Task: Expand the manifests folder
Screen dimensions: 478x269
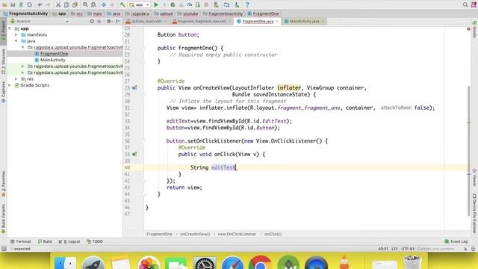Action: (x=16, y=35)
